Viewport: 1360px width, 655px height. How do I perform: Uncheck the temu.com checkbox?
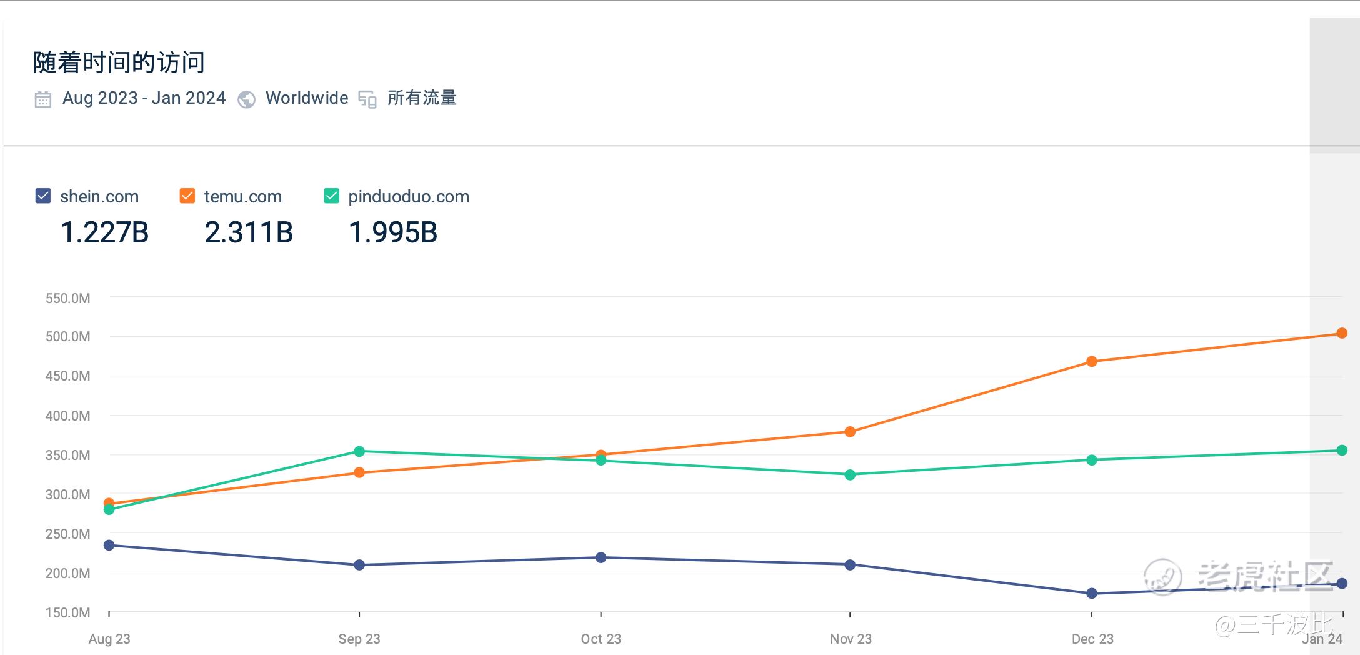coord(187,196)
